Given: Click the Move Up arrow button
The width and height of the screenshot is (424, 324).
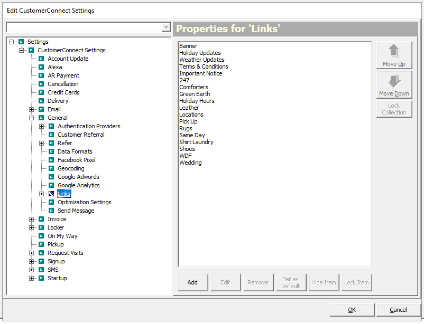Looking at the screenshot, I should pyautogui.click(x=394, y=55).
